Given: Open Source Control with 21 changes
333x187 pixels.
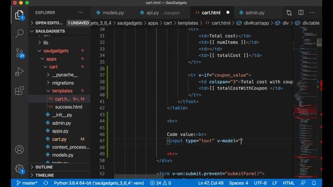Looking at the screenshot, I should pyautogui.click(x=20, y=53).
